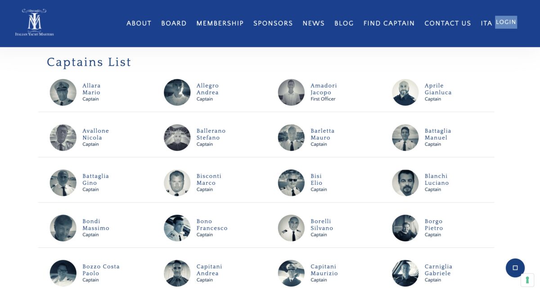Open Allara Mario's profile photo

tap(63, 93)
